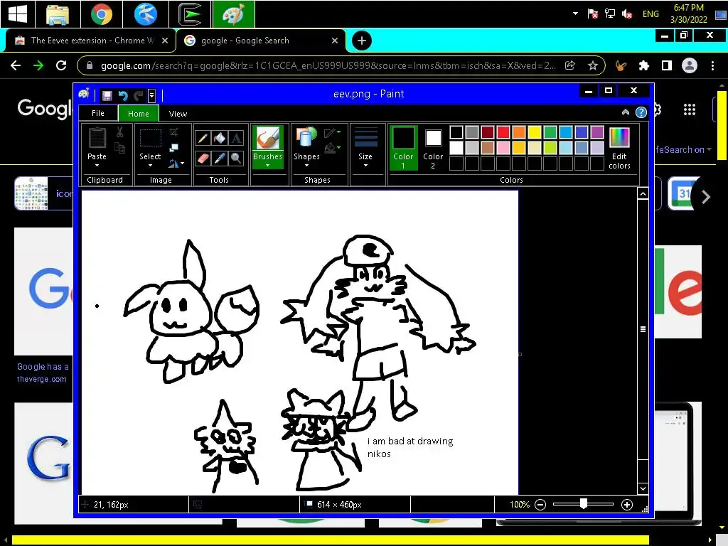
Task: Open Chrome three-dot menu
Action: [x=712, y=65]
